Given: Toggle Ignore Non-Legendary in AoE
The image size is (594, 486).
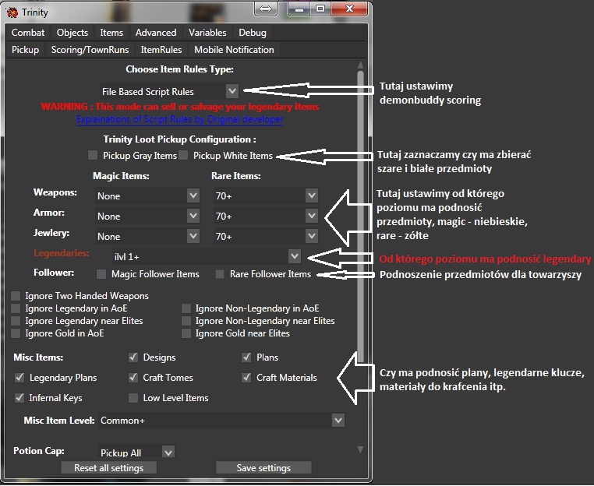Looking at the screenshot, I should pos(186,308).
